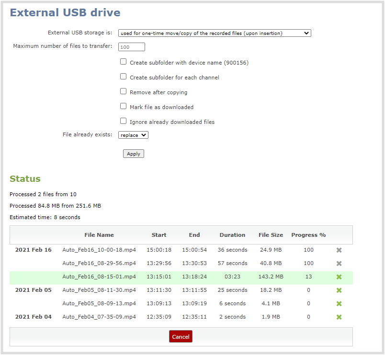
Task: Click end time 13:30:53
Action: pyautogui.click(x=194, y=263)
